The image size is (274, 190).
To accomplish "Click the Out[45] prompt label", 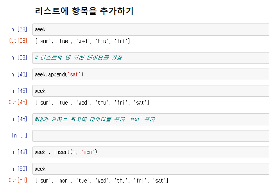I will 19,102.
